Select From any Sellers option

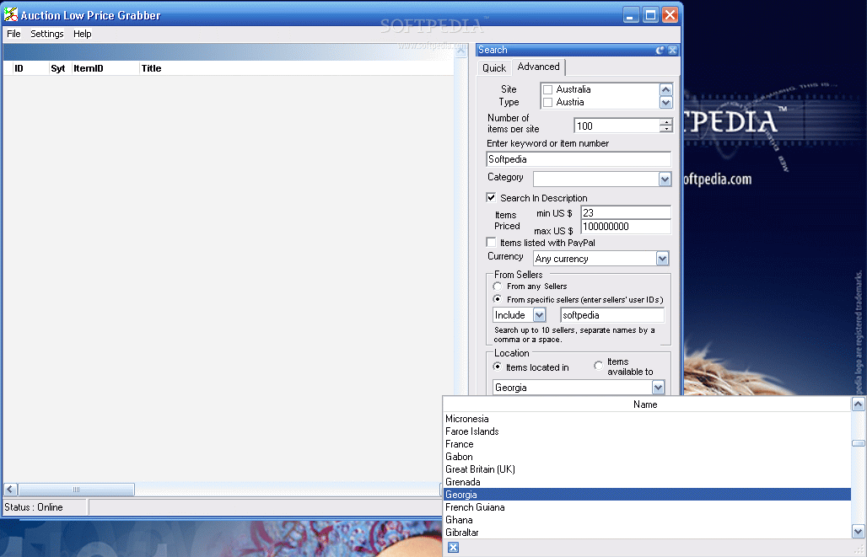[x=498, y=287]
